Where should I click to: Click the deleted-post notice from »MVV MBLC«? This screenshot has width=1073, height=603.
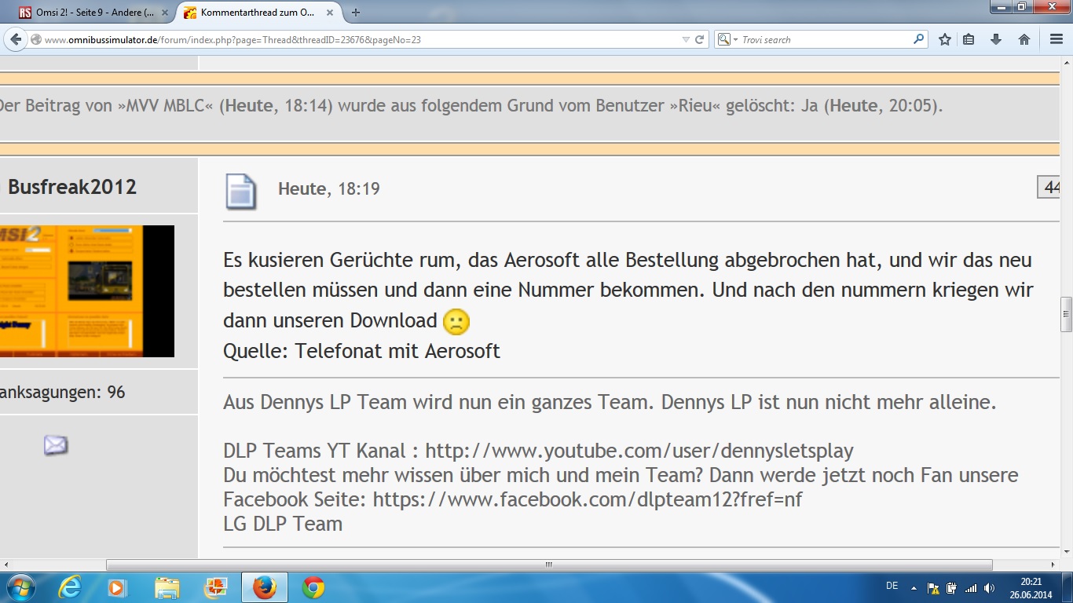tap(471, 106)
